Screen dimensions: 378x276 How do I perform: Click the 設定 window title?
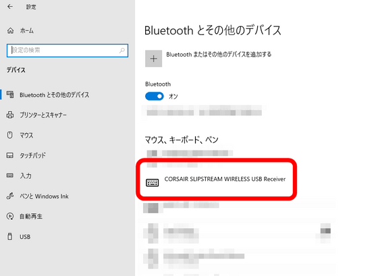(x=31, y=7)
